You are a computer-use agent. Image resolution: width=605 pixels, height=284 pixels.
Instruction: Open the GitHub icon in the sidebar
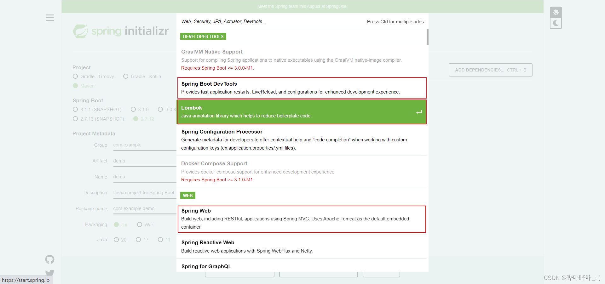pyautogui.click(x=49, y=259)
